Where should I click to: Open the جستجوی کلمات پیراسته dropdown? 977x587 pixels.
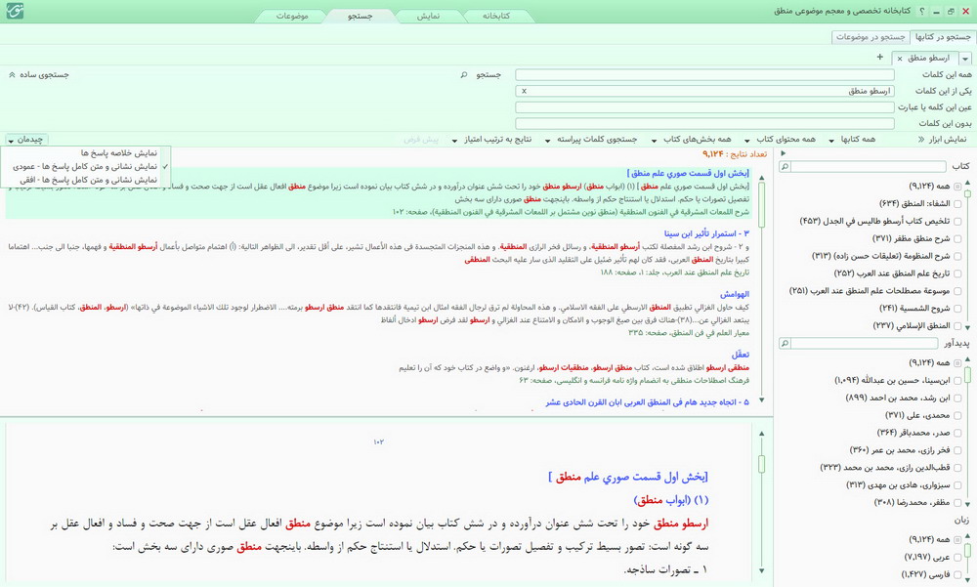591,140
